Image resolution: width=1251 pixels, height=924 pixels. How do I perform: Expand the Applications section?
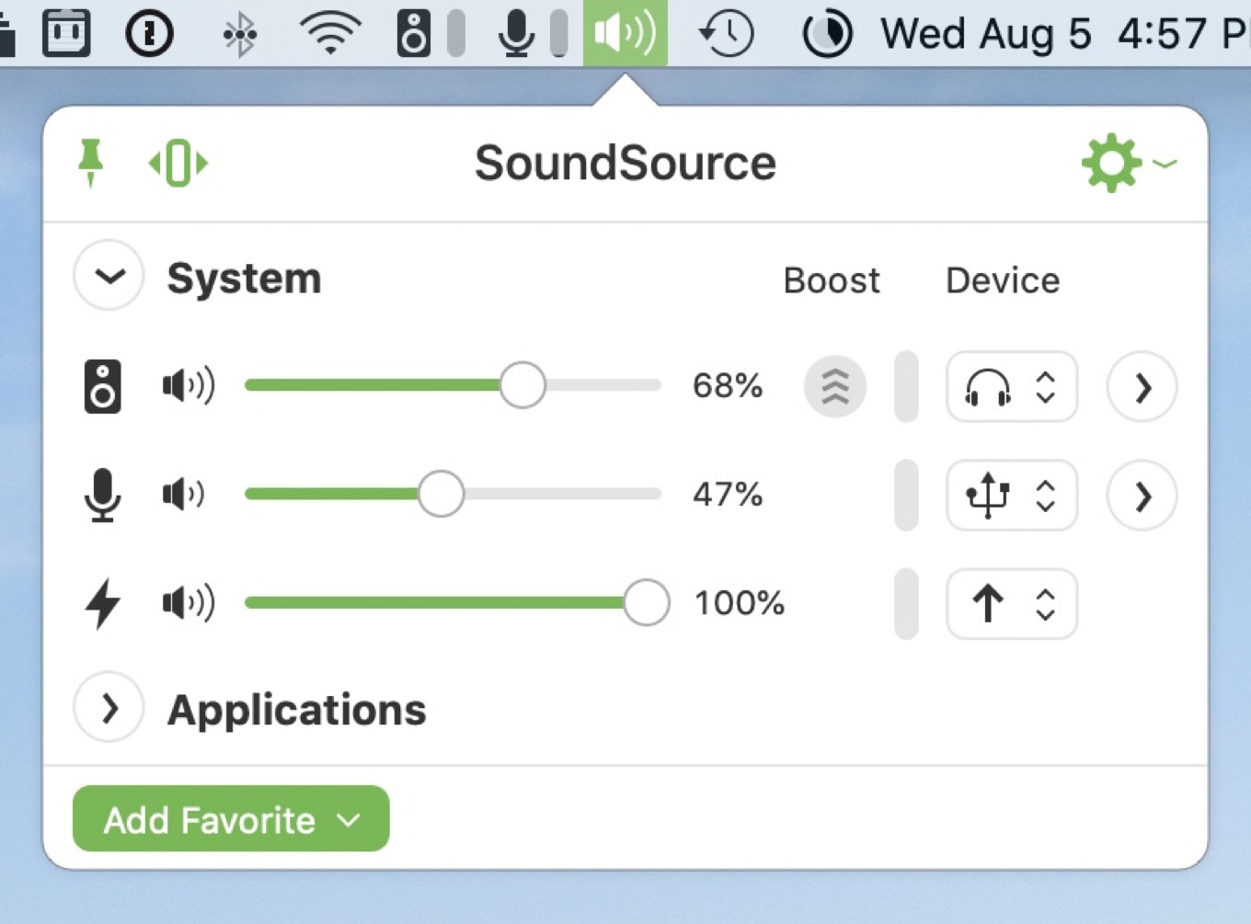(x=108, y=708)
